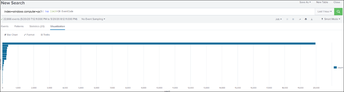Run the search with the green magnifier button
Image resolution: width=344 pixels, height=92 pixels.
click(338, 11)
